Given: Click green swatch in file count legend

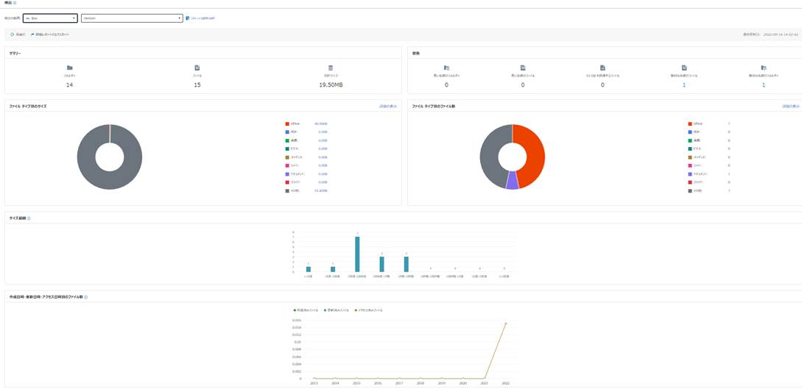Looking at the screenshot, I should click(690, 140).
